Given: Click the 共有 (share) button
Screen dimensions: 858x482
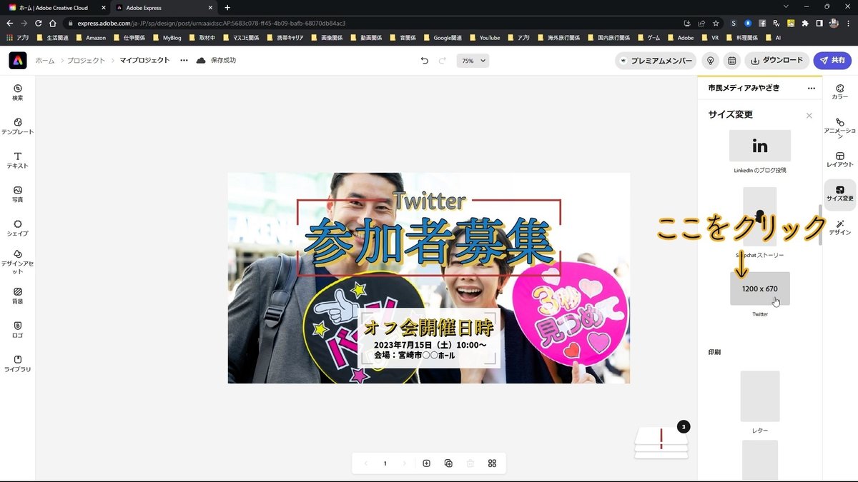Looking at the screenshot, I should coord(832,61).
